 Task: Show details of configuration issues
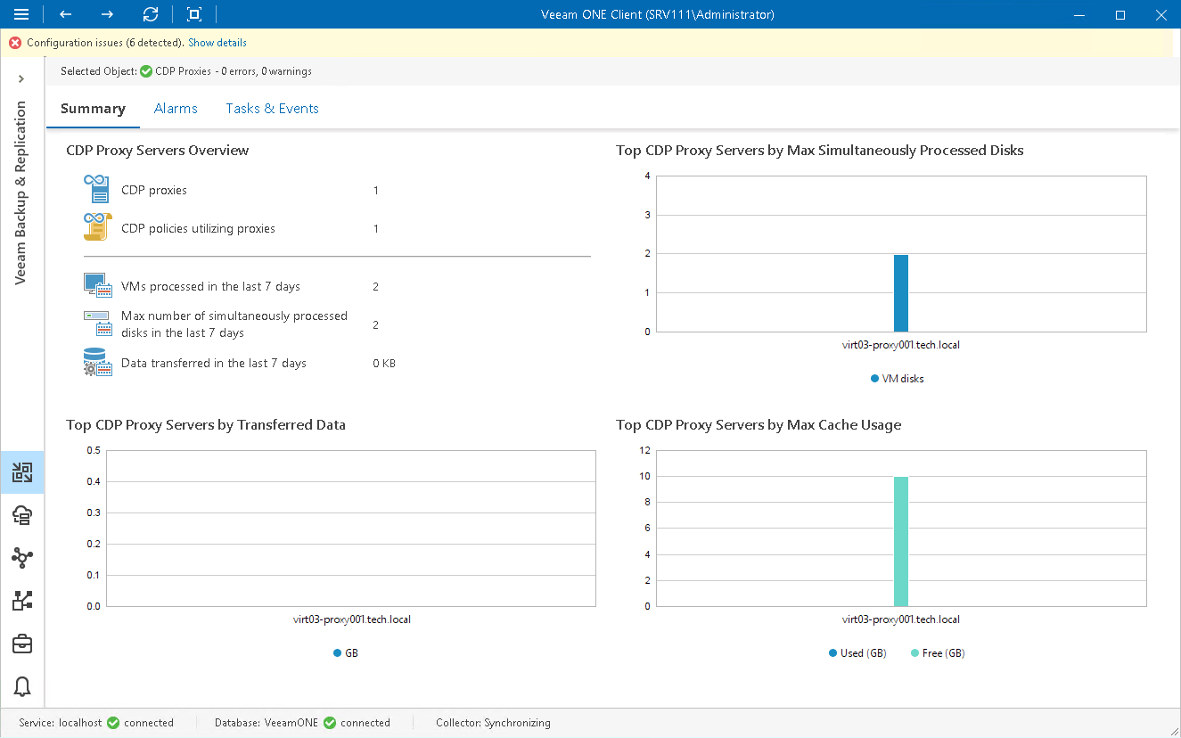[x=217, y=43]
